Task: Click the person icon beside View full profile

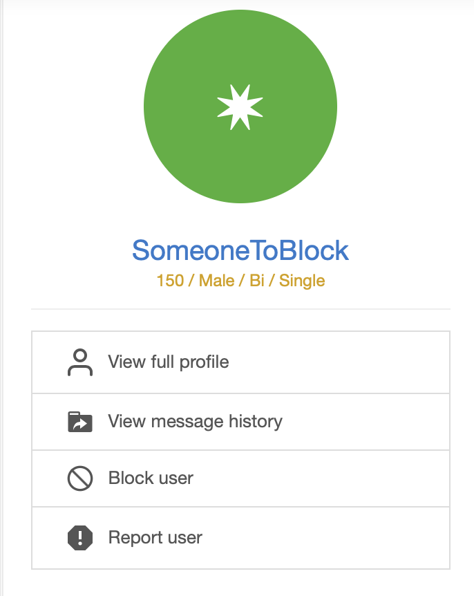Action: click(80, 362)
